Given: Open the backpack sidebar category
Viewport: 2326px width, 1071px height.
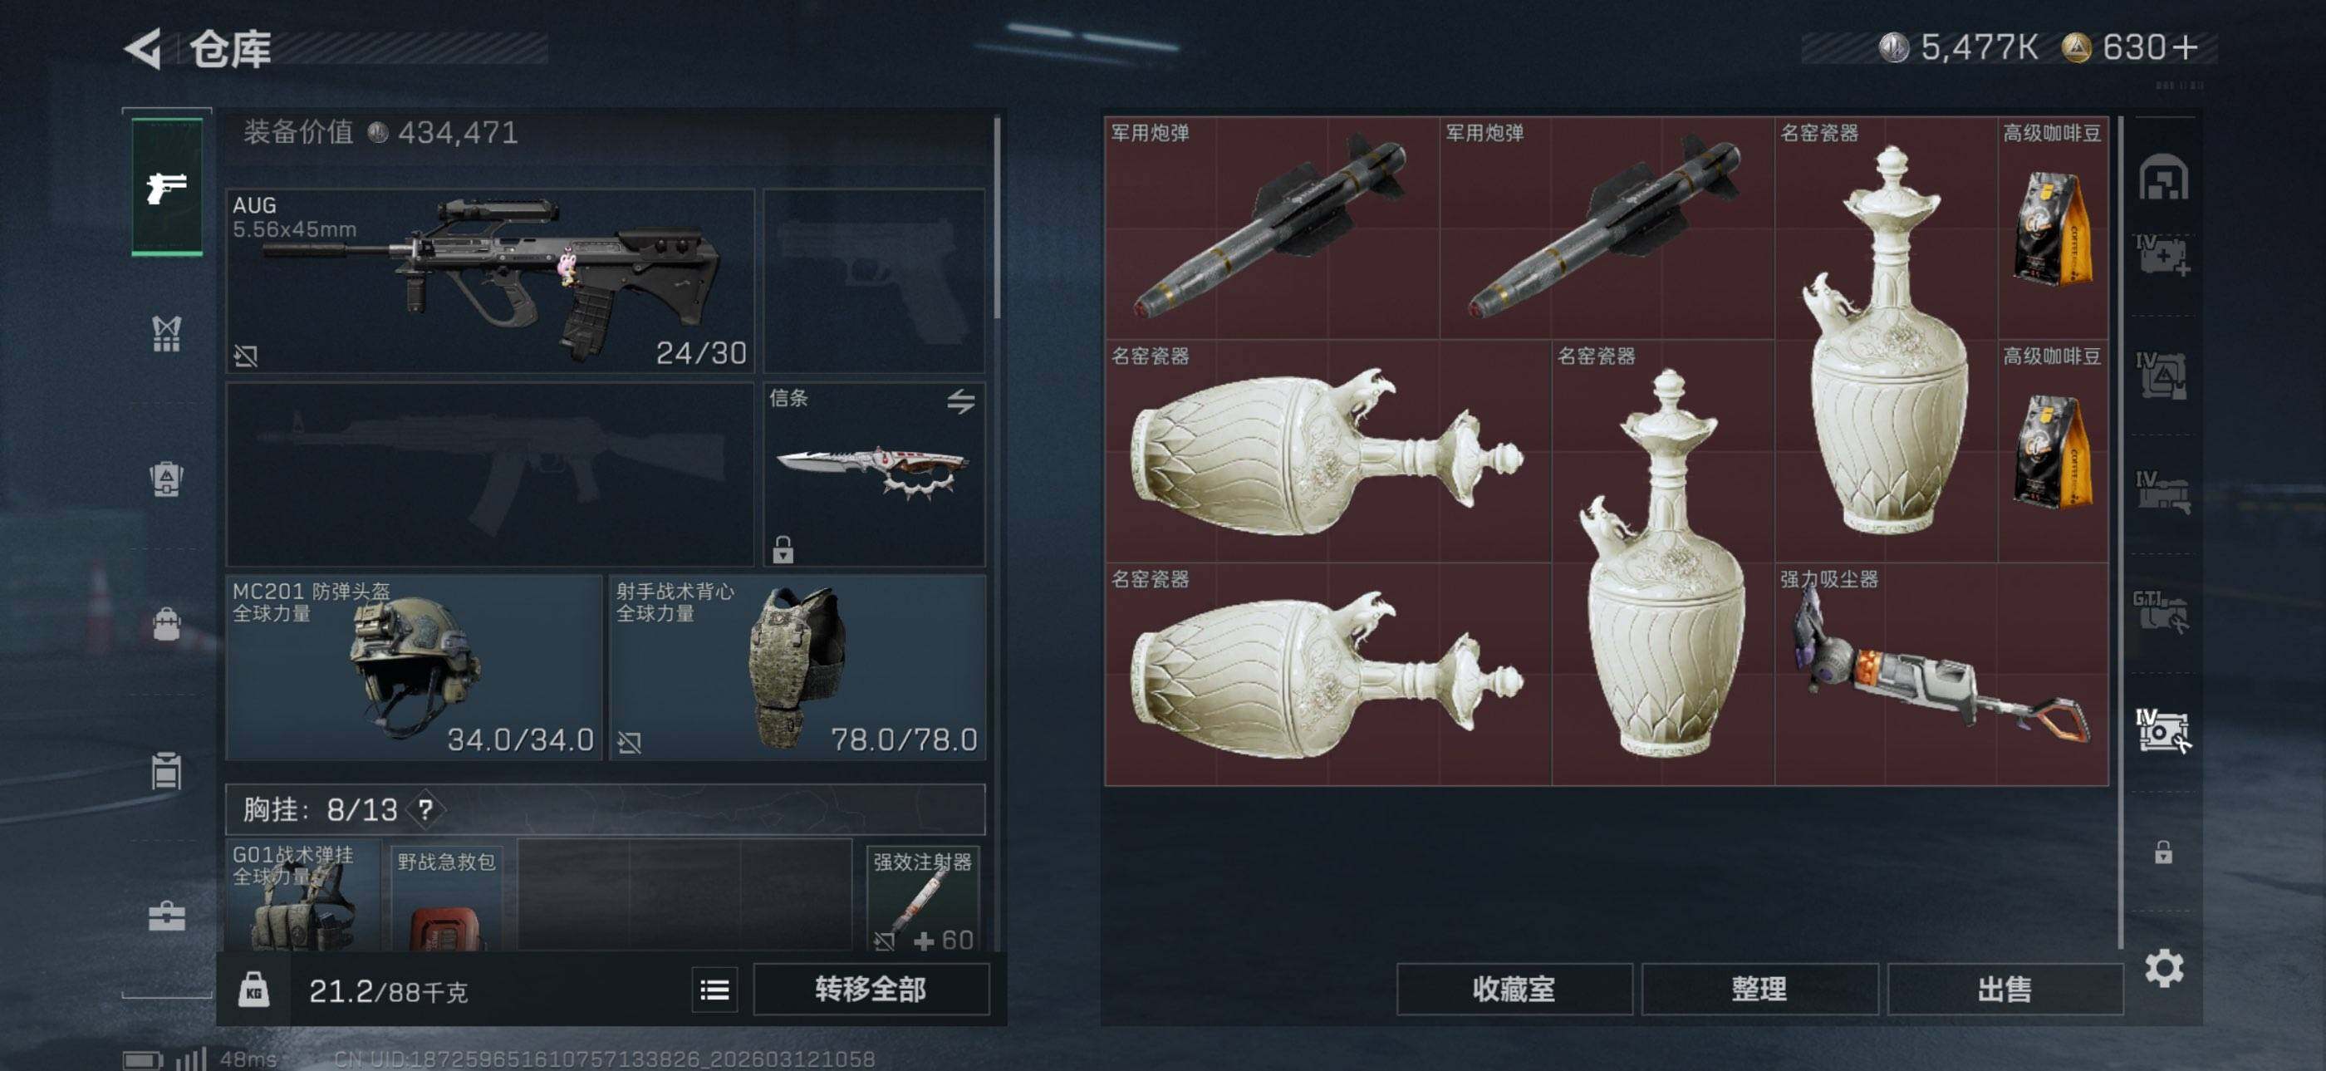Looking at the screenshot, I should click(x=166, y=623).
